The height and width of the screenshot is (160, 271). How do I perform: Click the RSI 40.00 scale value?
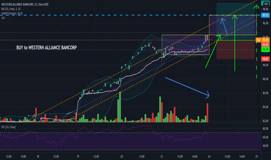[x=265, y=146]
